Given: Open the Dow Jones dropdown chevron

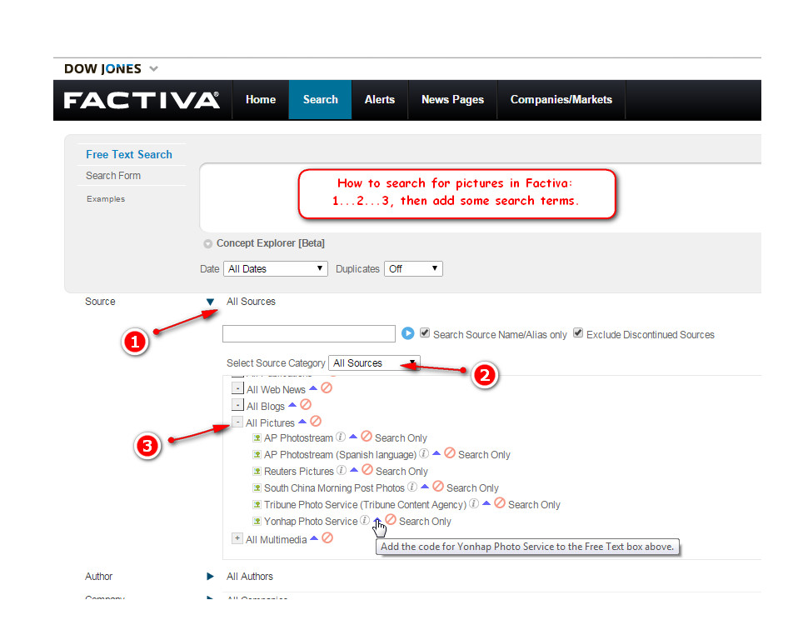Looking at the screenshot, I should 153,68.
